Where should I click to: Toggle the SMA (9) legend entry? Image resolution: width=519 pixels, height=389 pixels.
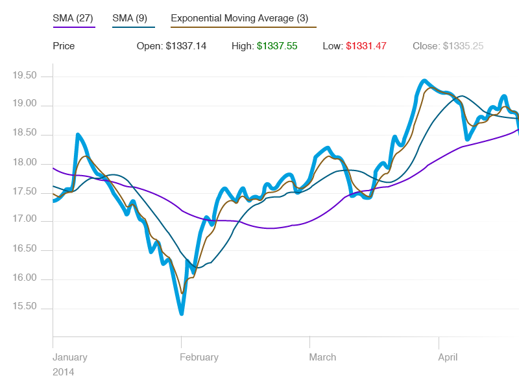click(x=130, y=18)
